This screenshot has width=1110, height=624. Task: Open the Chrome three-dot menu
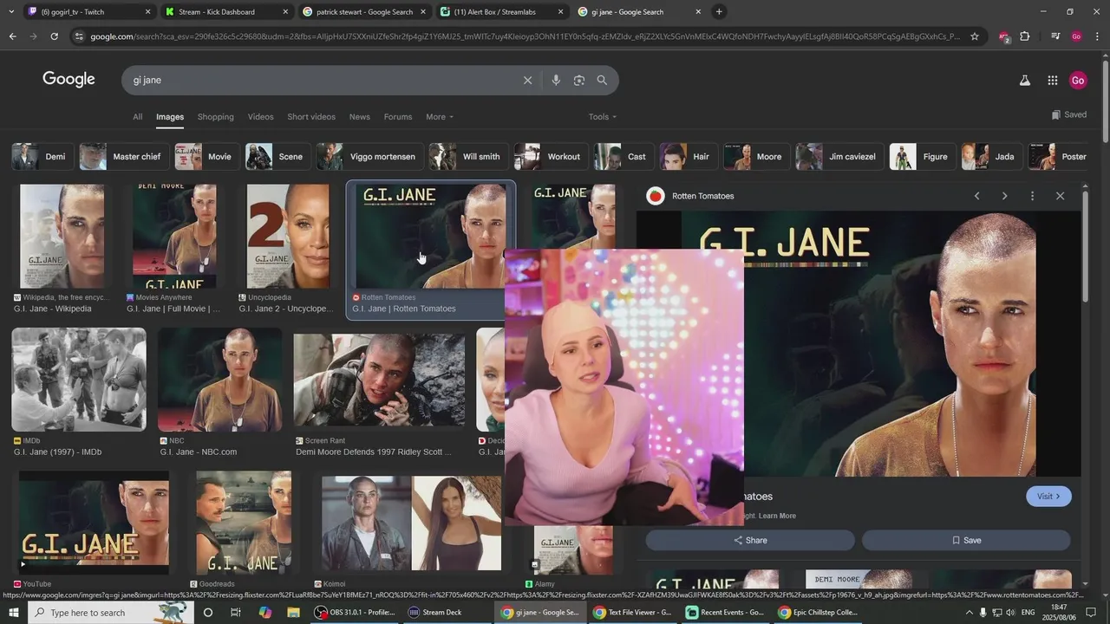(1097, 36)
